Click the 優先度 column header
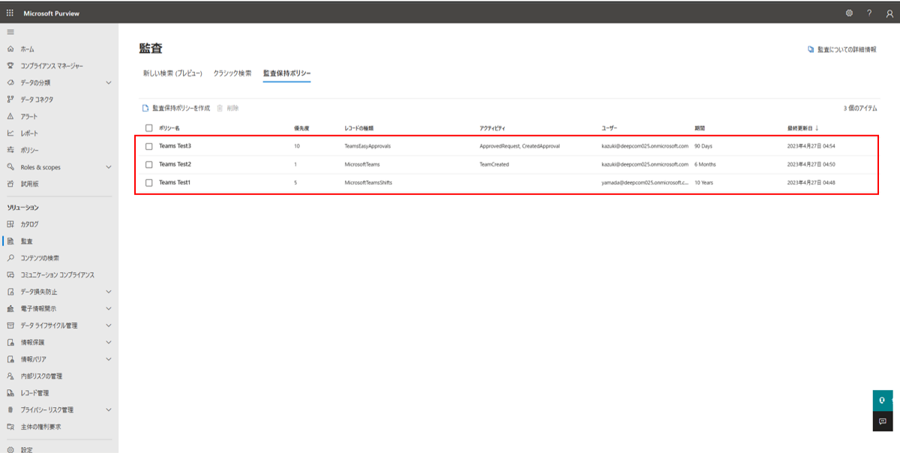 click(x=302, y=128)
